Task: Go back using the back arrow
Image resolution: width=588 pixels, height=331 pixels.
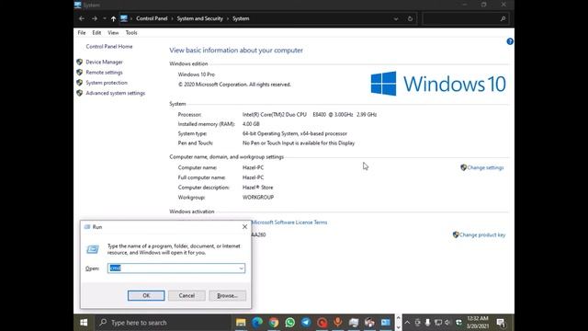Action: pos(82,18)
